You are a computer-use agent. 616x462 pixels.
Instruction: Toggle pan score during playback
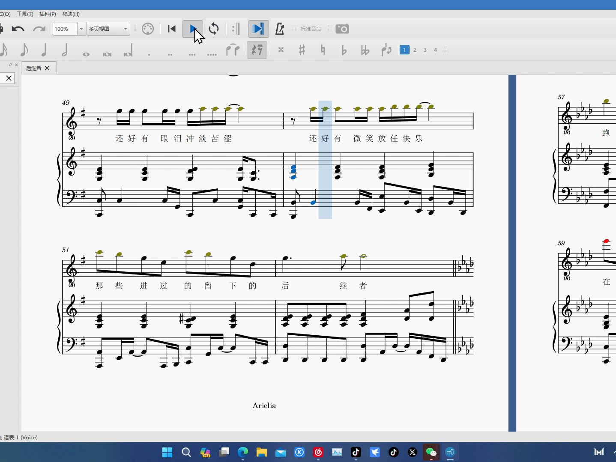[258, 29]
